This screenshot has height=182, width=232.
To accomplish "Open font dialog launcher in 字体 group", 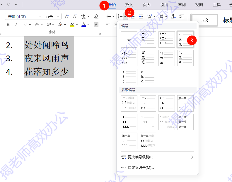I will (100, 34).
